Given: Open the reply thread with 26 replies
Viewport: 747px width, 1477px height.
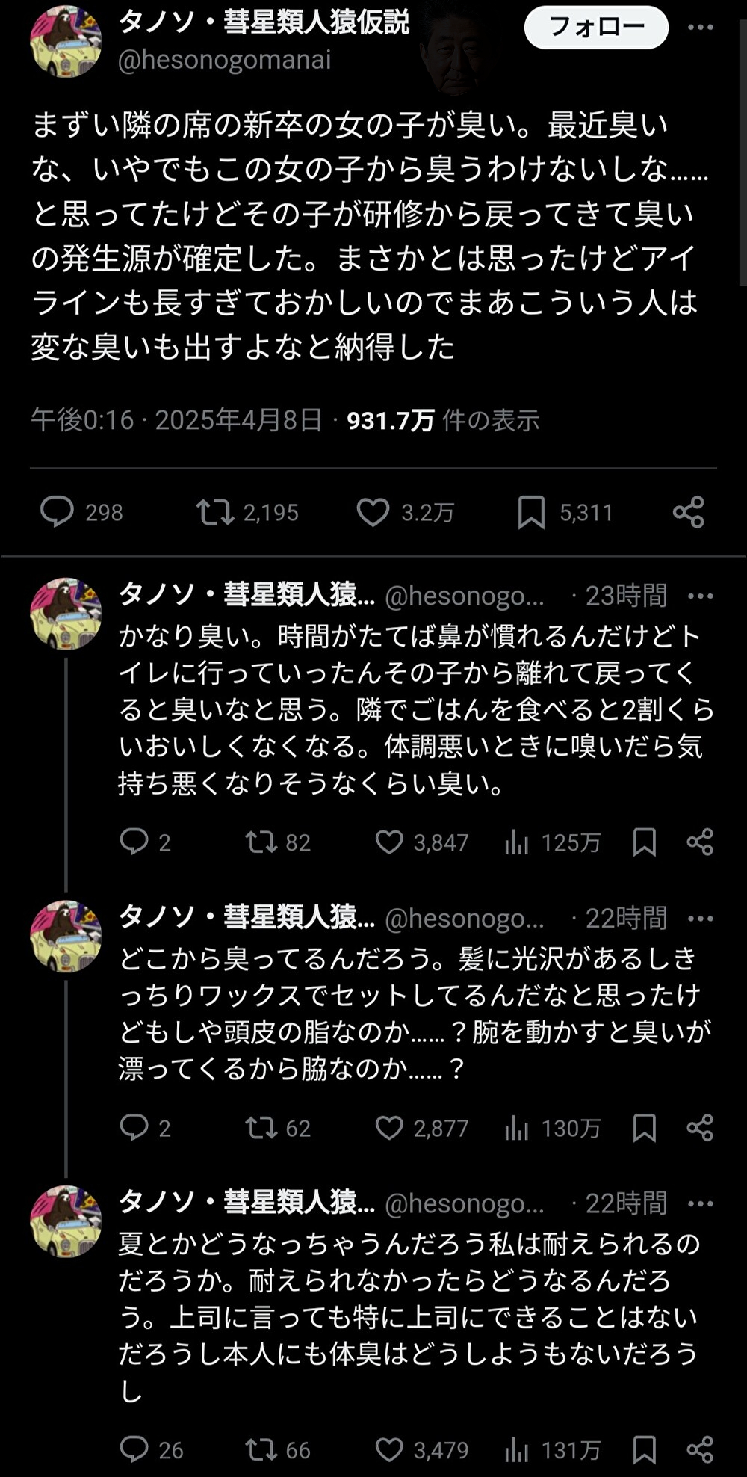Looking at the screenshot, I should point(134,1449).
